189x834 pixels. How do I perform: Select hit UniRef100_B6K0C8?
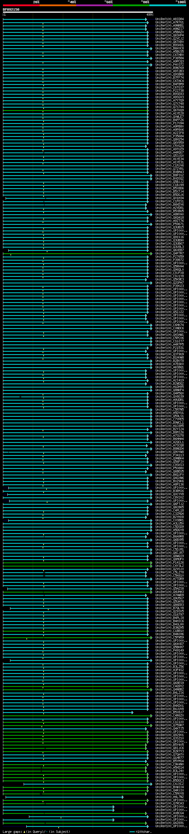pyautogui.click(x=169, y=48)
